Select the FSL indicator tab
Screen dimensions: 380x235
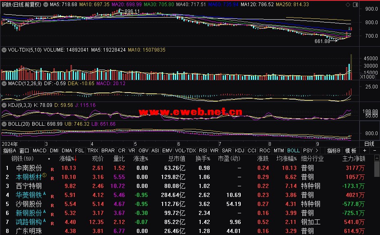[80, 151]
